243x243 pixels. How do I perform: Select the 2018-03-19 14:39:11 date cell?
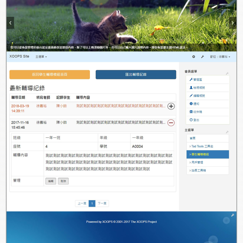pos(20,109)
